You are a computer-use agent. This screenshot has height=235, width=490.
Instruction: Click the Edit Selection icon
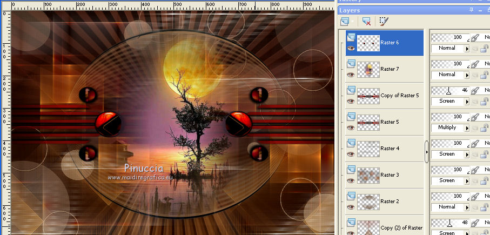pos(384,21)
